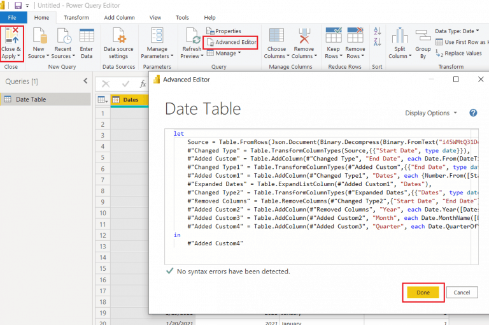Open Quick Access Toolbar customize arrow
489x325 pixels.
(x=27, y=6)
